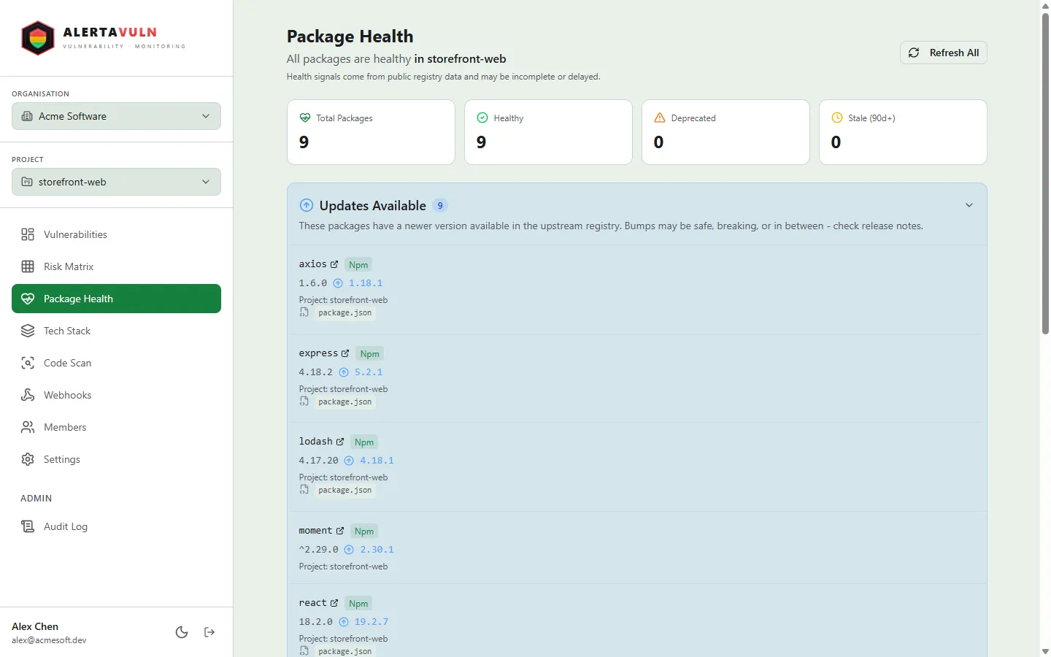The height and width of the screenshot is (657, 1051).
Task: Click package.json file under axios
Action: (x=345, y=312)
